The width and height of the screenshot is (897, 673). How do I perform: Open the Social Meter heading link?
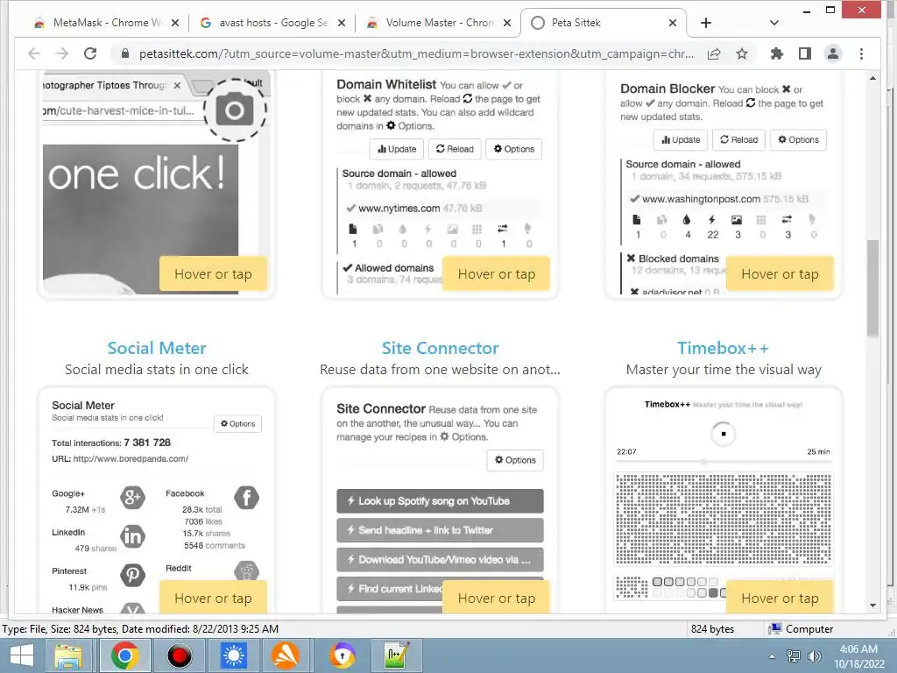157,348
